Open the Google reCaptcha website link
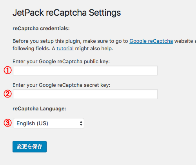The image size is (196, 165). coord(151,41)
